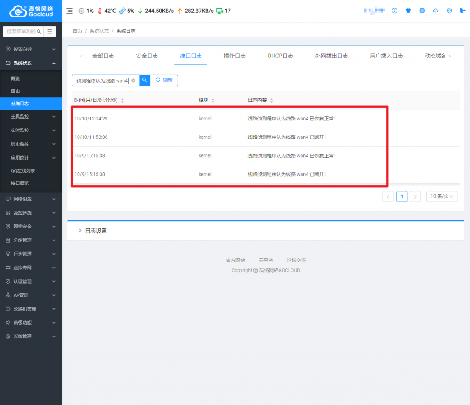Sort by 时间 column sort arrows

click(122, 100)
